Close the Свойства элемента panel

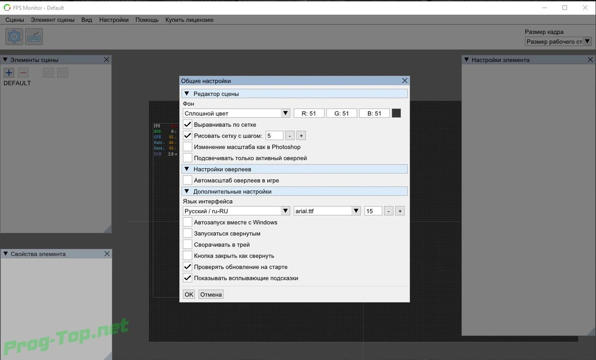106,253
